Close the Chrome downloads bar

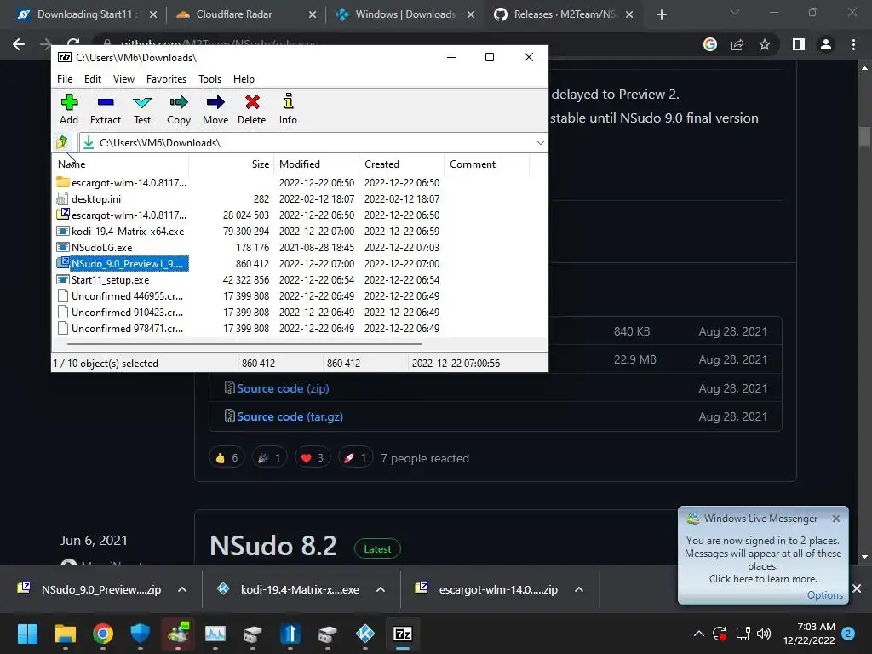click(857, 588)
